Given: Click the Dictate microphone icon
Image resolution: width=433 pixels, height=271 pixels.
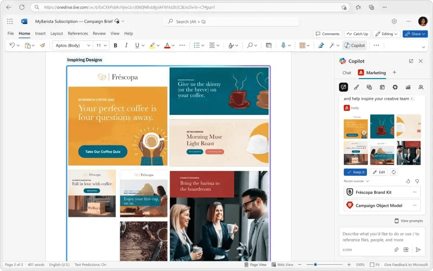Looking at the screenshot, I should (x=283, y=45).
